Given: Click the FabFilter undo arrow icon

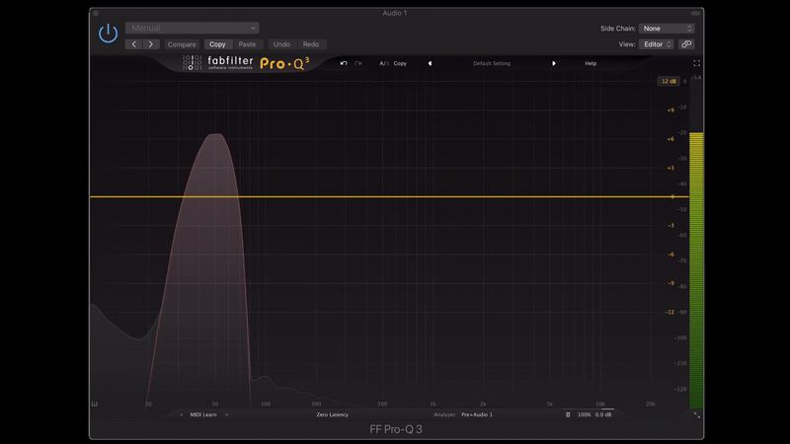Looking at the screenshot, I should [x=344, y=63].
